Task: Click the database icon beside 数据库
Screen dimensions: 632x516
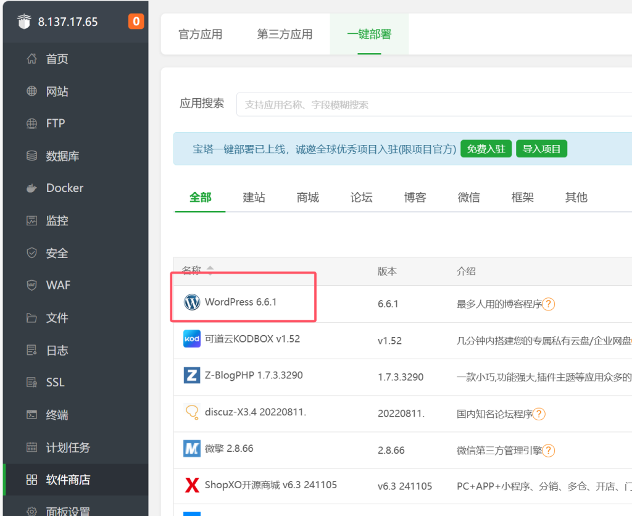Action: (31, 156)
